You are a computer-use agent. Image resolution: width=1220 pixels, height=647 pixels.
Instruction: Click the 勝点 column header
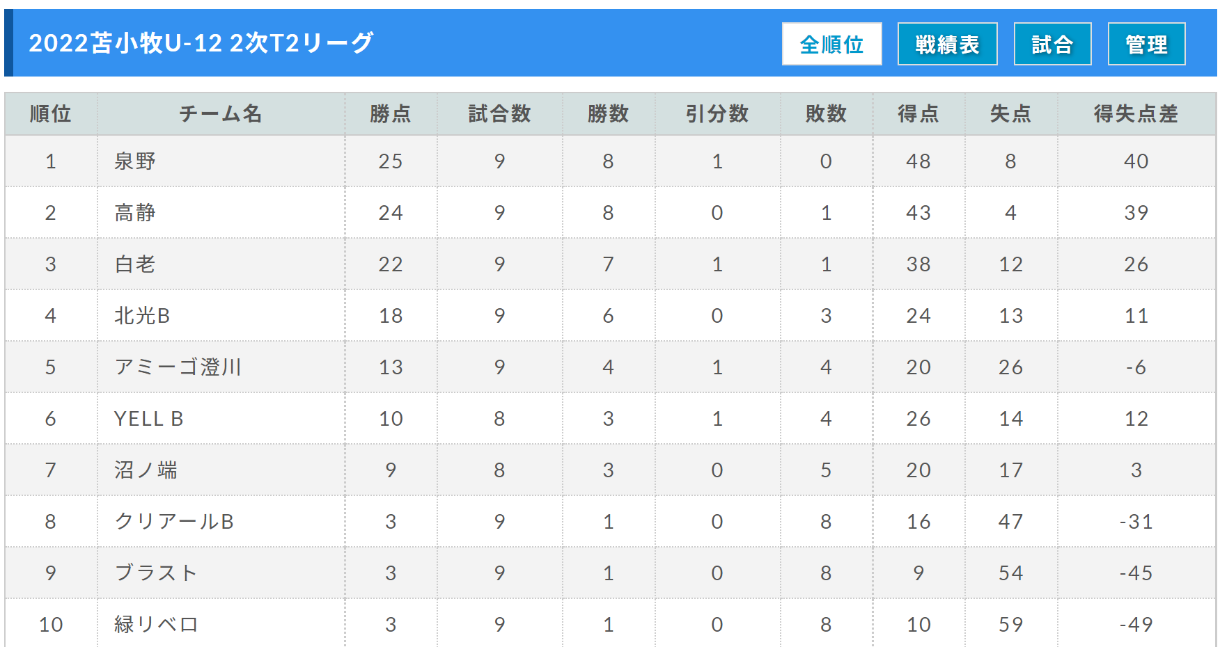click(391, 113)
